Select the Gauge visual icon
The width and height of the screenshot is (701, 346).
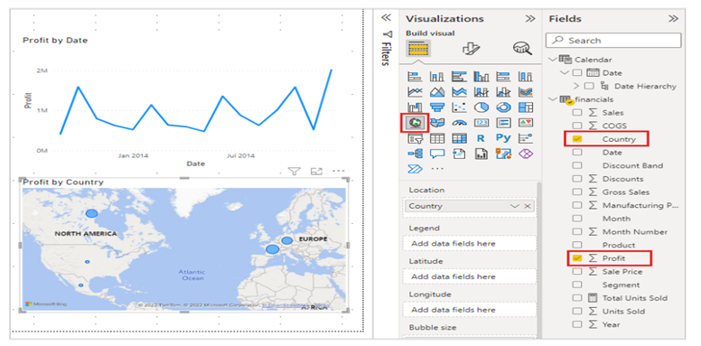pos(459,123)
